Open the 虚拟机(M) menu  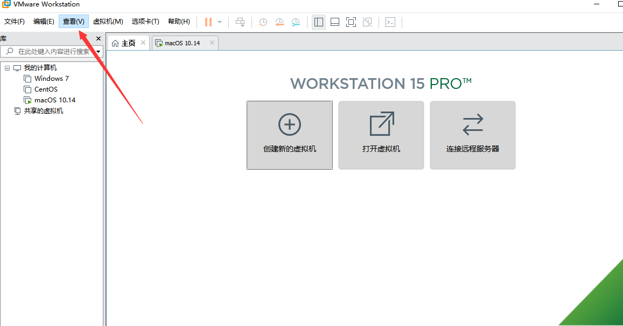pos(108,22)
